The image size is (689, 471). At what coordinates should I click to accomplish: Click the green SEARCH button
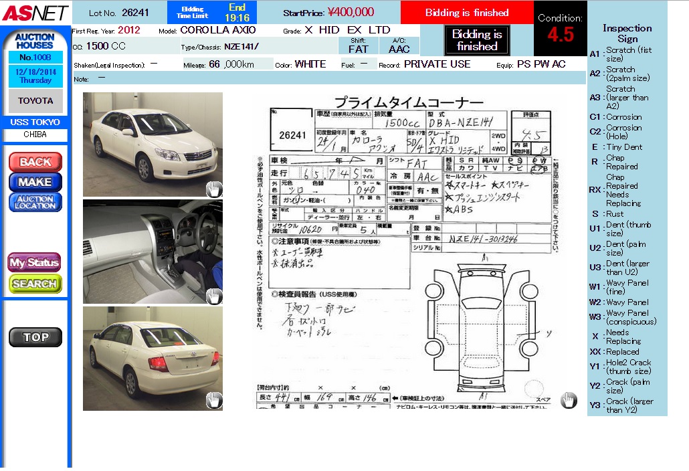click(x=35, y=284)
